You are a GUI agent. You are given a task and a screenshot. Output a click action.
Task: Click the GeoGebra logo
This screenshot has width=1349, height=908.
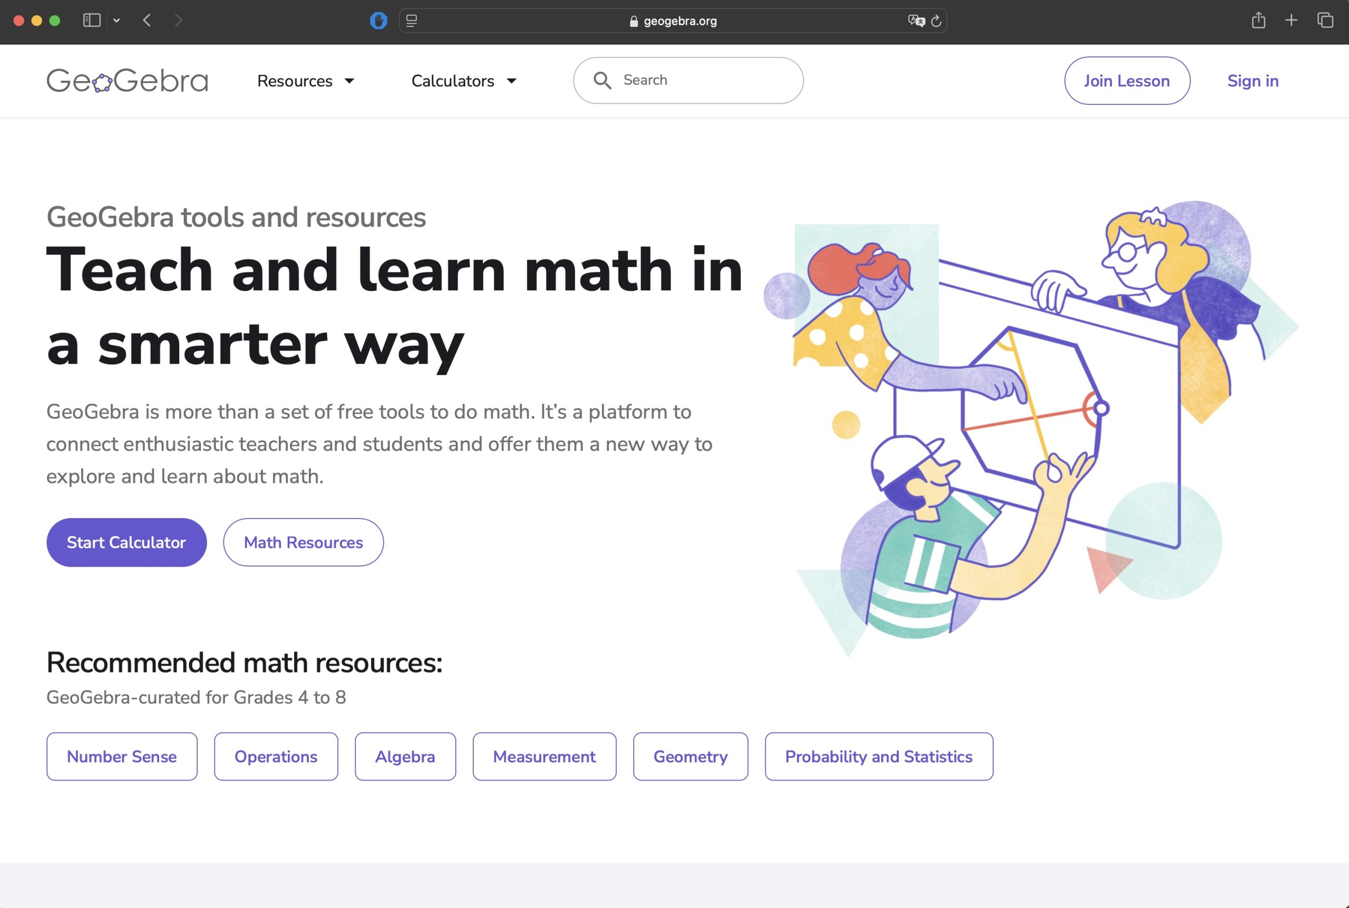(128, 81)
